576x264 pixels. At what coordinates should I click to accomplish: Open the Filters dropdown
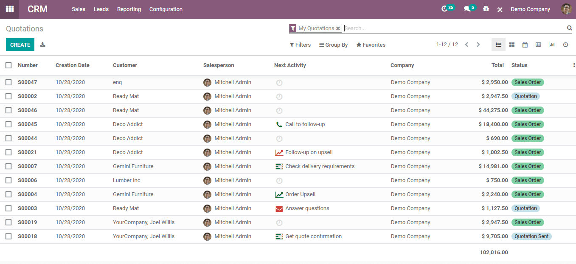pos(300,45)
